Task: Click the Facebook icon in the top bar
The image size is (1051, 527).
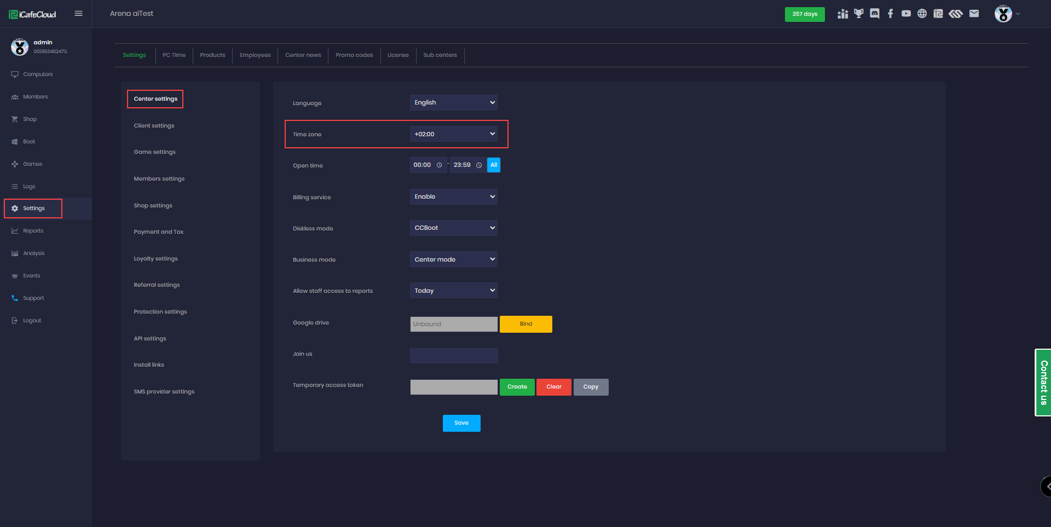Action: 890,14
